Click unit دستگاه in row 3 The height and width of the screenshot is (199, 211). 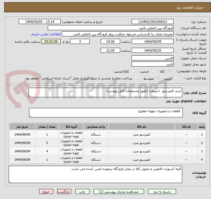[96, 151]
